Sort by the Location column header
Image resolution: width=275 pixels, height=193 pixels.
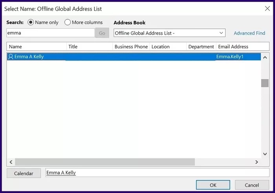(x=168, y=46)
